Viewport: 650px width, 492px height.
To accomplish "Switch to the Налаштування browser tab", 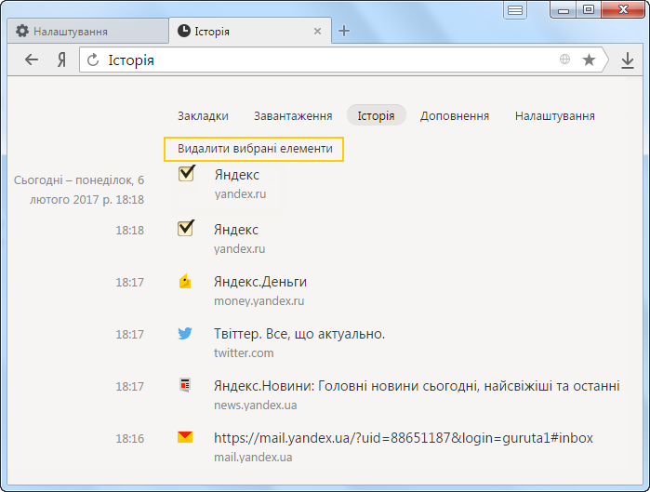I will (x=88, y=32).
